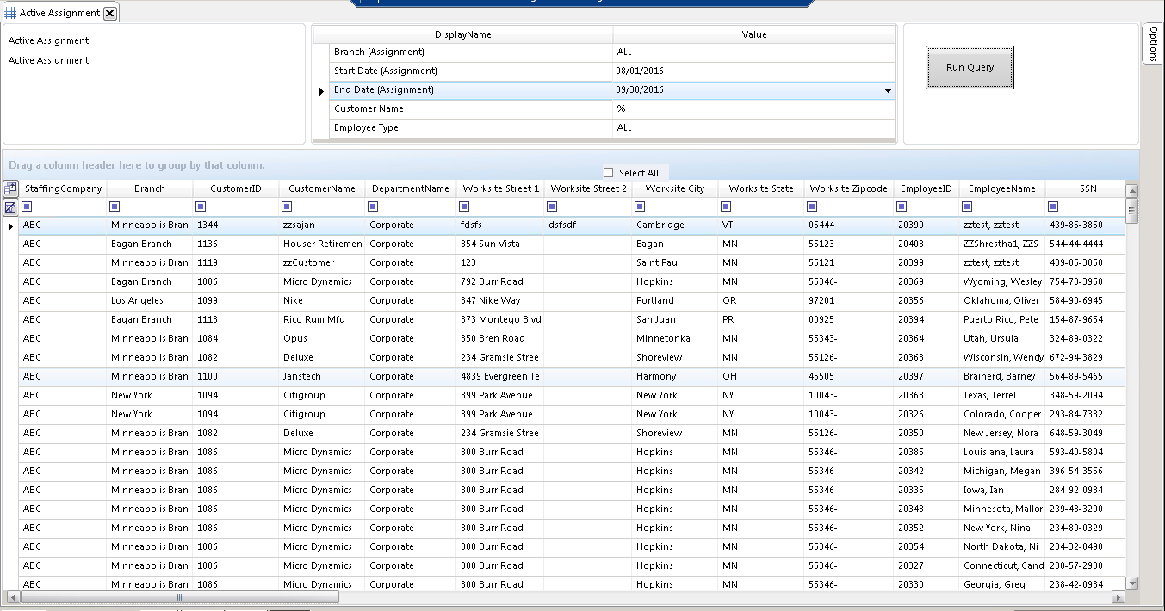The height and width of the screenshot is (611, 1165).
Task: Sort by the StaffingCompany column header
Action: pyautogui.click(x=63, y=188)
